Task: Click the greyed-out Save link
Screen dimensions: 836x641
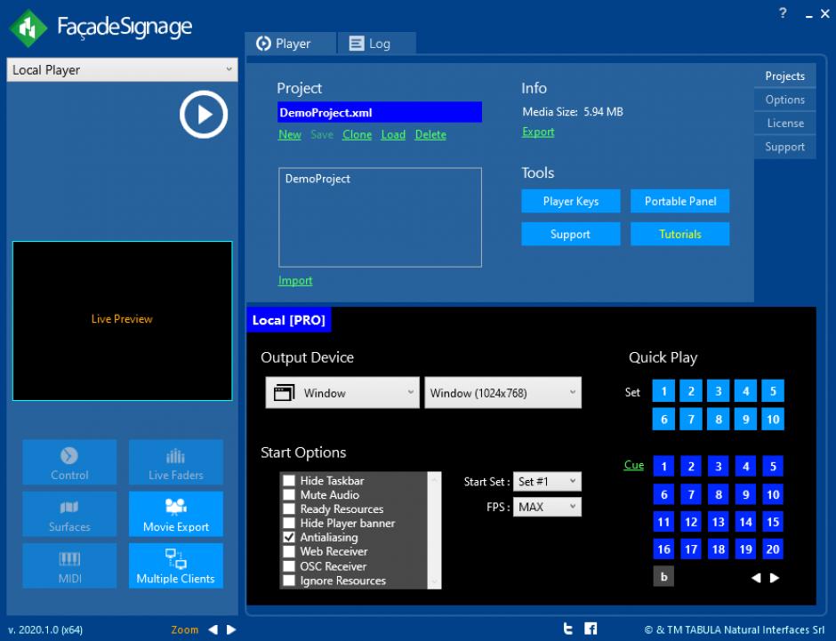Action: (322, 135)
